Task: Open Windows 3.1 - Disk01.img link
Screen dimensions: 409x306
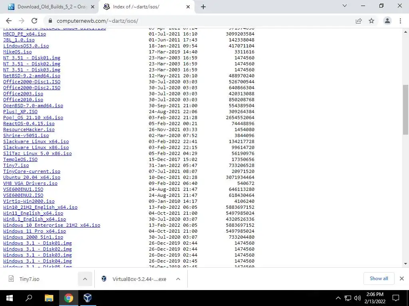Action: click(38, 243)
